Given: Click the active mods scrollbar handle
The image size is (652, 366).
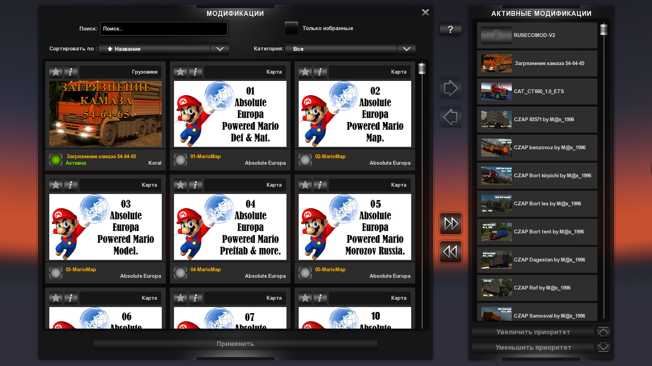Looking at the screenshot, I should click(604, 29).
